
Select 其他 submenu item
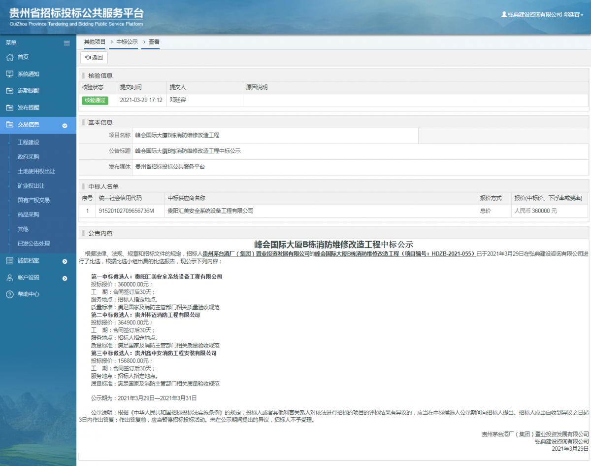[x=23, y=229]
